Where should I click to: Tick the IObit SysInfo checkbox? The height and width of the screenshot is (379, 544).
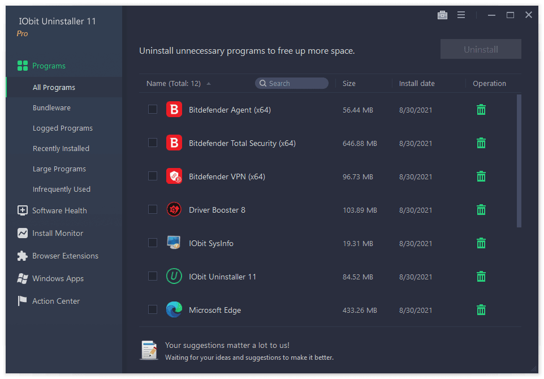click(153, 243)
